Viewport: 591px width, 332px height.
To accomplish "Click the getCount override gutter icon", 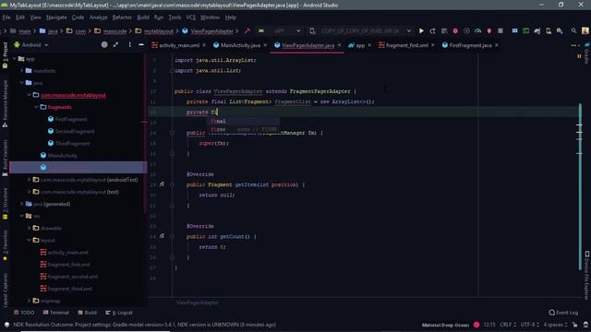I will 162,236.
